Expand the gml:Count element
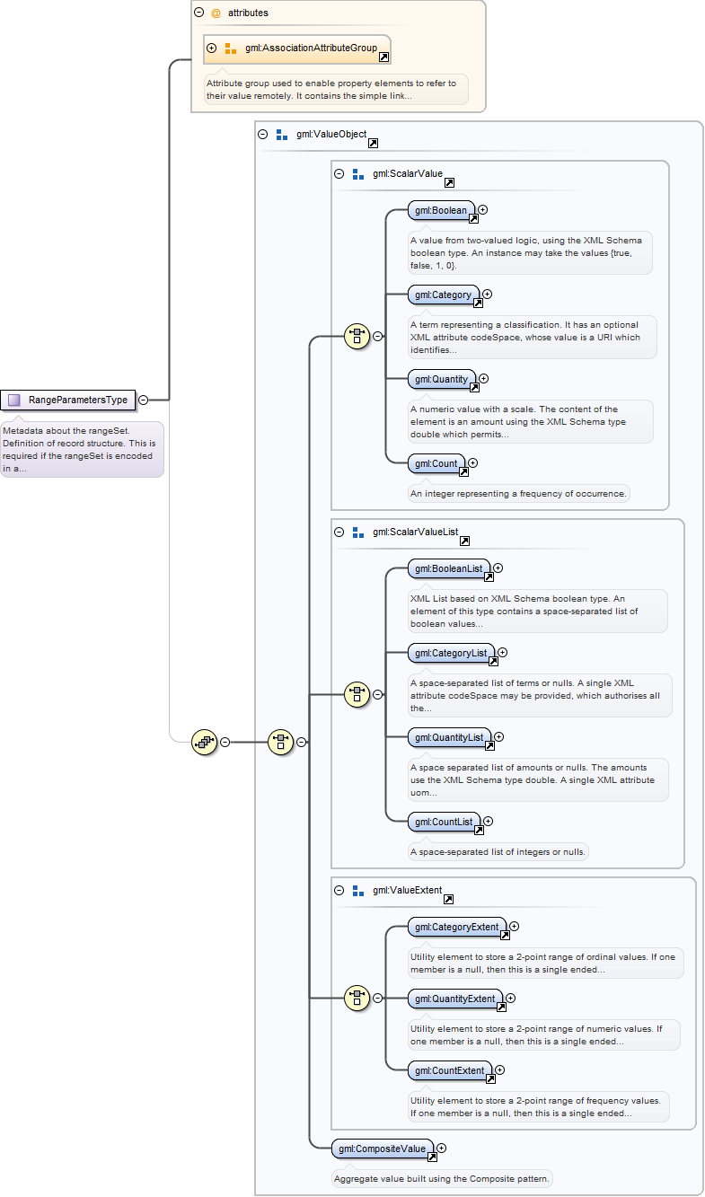Screen dimensions: 705x1197 coord(473,463)
